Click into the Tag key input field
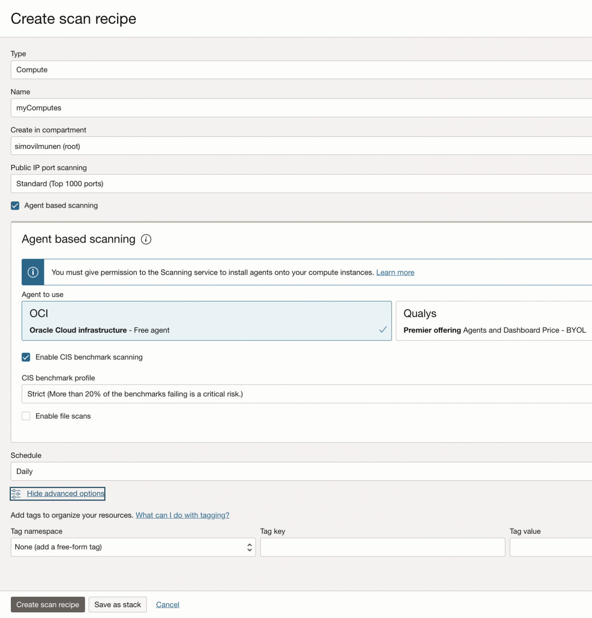 tap(382, 547)
